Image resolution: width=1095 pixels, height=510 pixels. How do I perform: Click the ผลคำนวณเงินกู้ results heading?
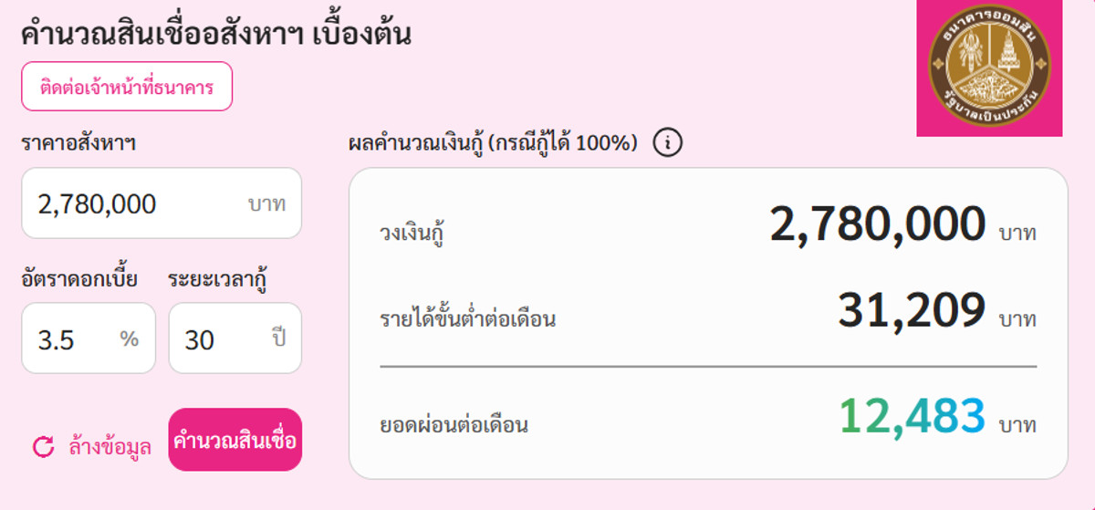(493, 143)
